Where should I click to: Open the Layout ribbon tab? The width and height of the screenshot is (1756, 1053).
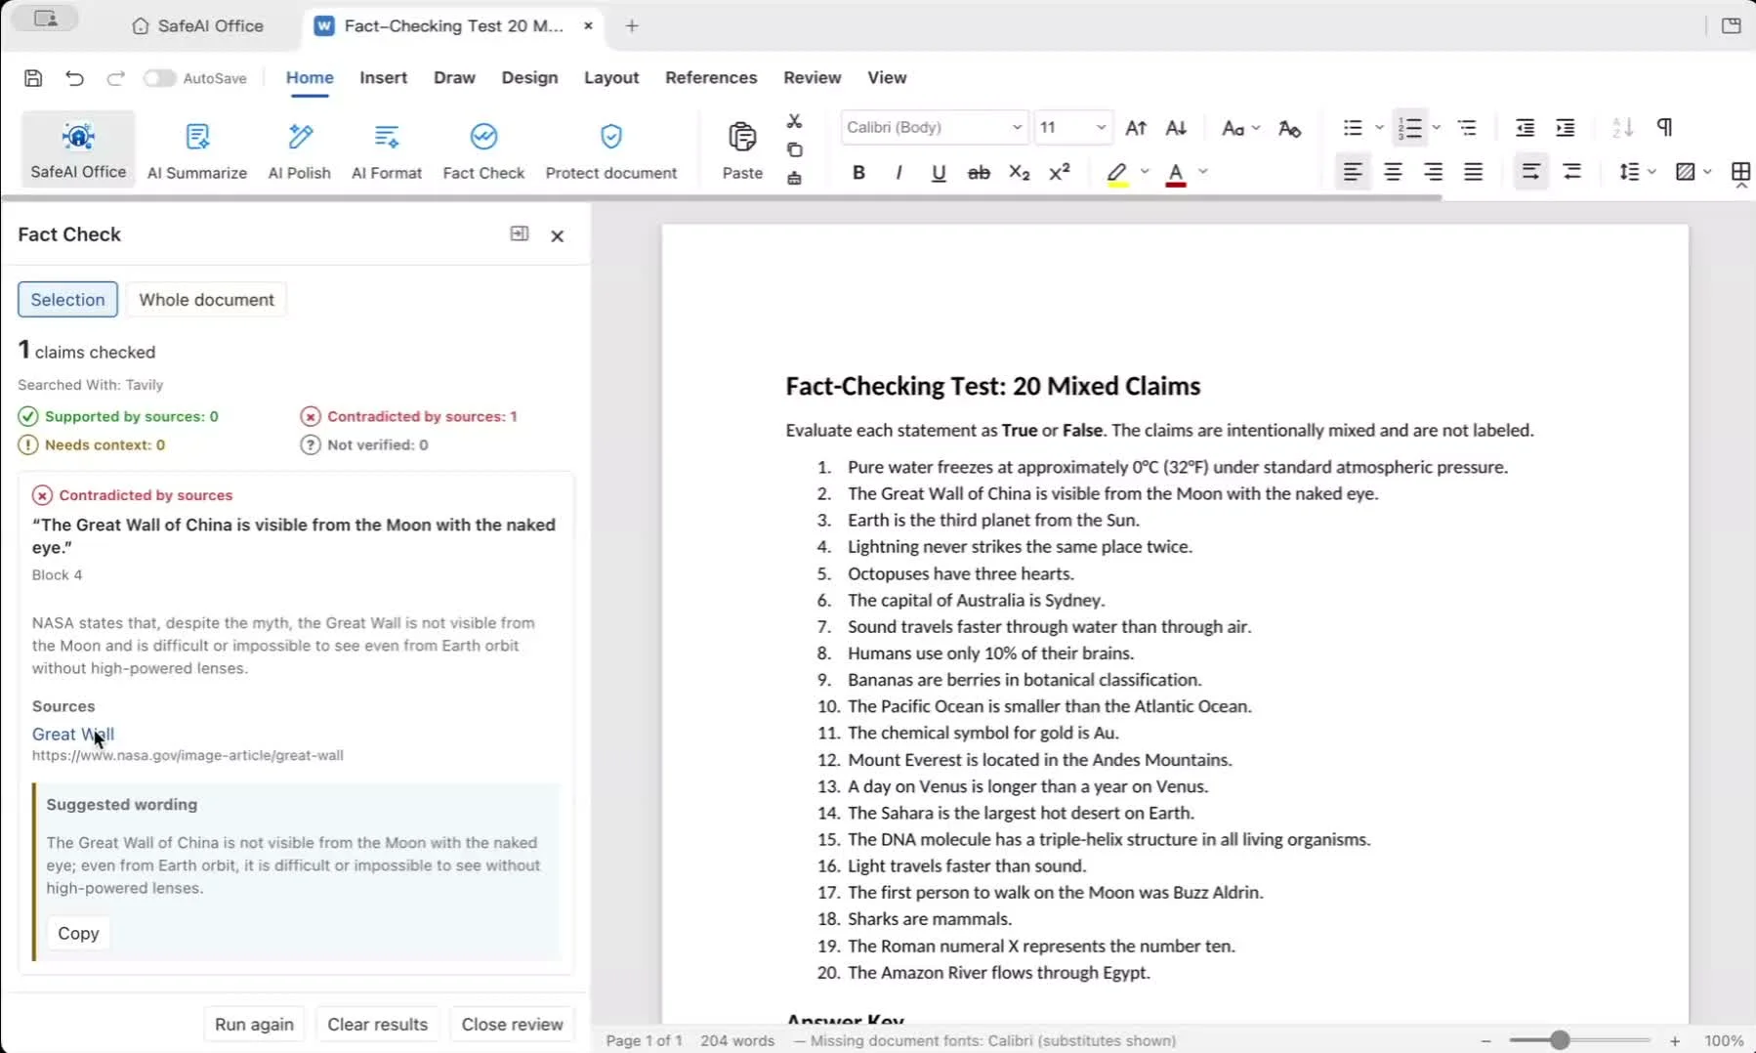611,78
